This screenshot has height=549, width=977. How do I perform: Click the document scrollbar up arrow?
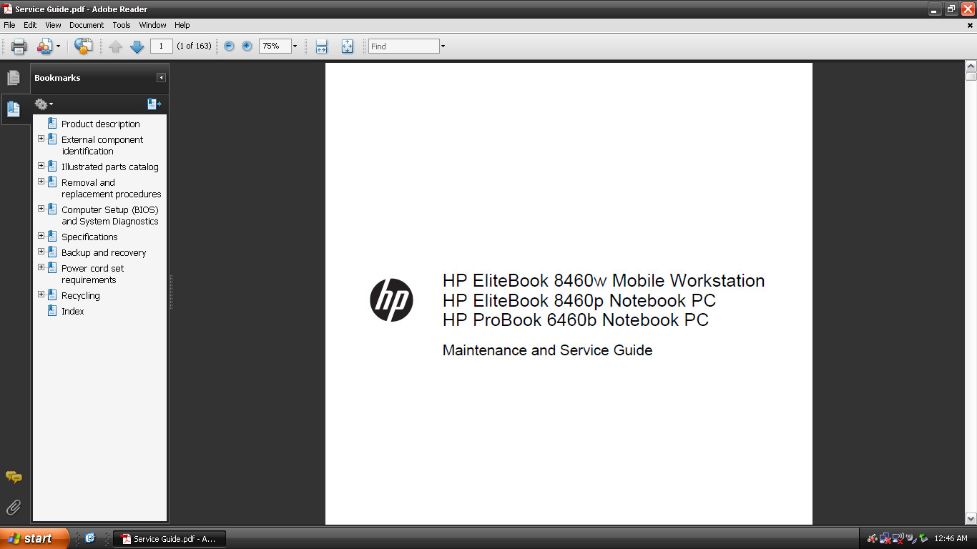[971, 66]
